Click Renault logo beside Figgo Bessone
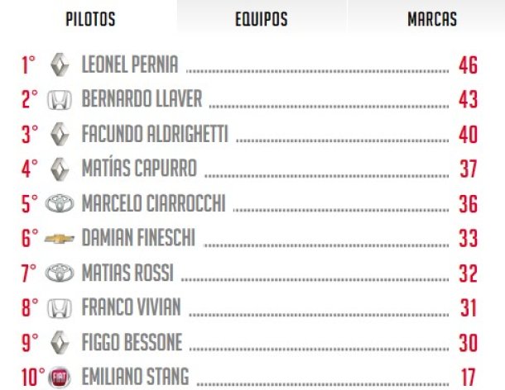505x390 pixels. 60,342
